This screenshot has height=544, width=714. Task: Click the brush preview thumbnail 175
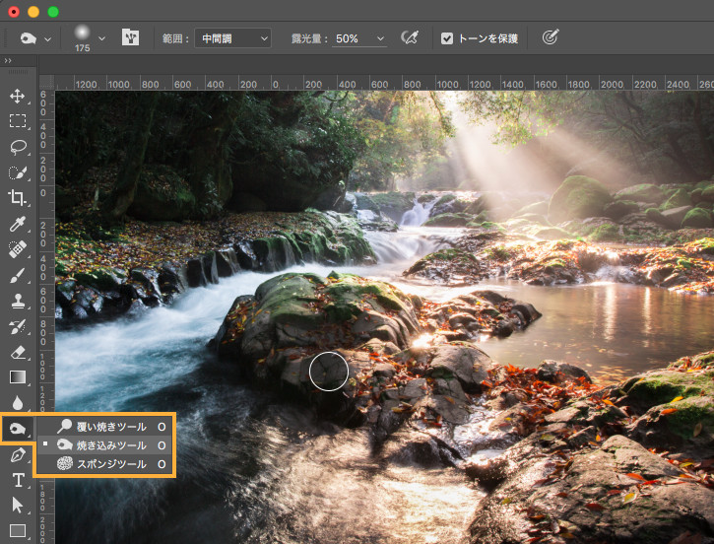[83, 37]
